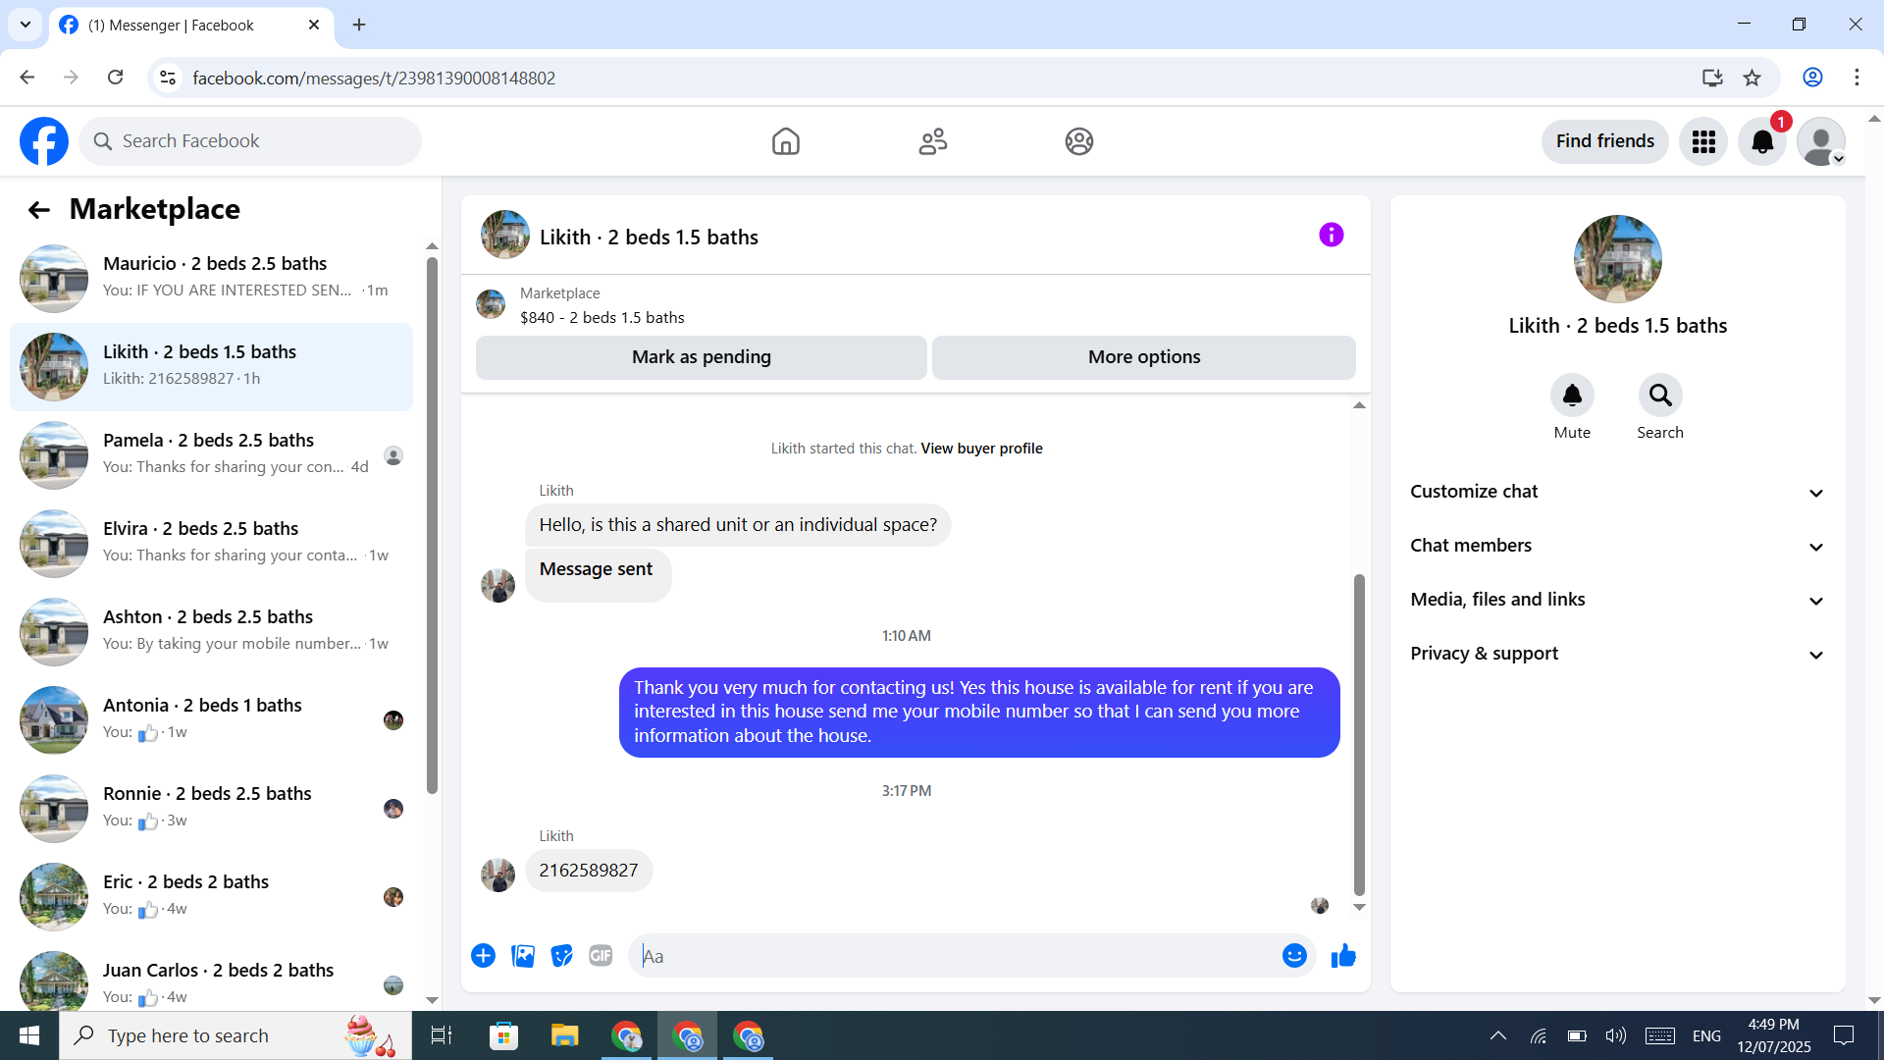Viewport: 1884px width, 1060px height.
Task: Open the Facebook apps menu grid
Action: coord(1703,141)
